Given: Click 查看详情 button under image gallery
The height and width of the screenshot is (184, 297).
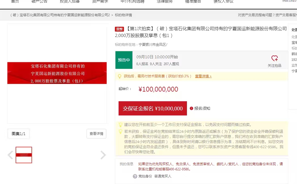Looking at the screenshot, I should click(x=96, y=134).
